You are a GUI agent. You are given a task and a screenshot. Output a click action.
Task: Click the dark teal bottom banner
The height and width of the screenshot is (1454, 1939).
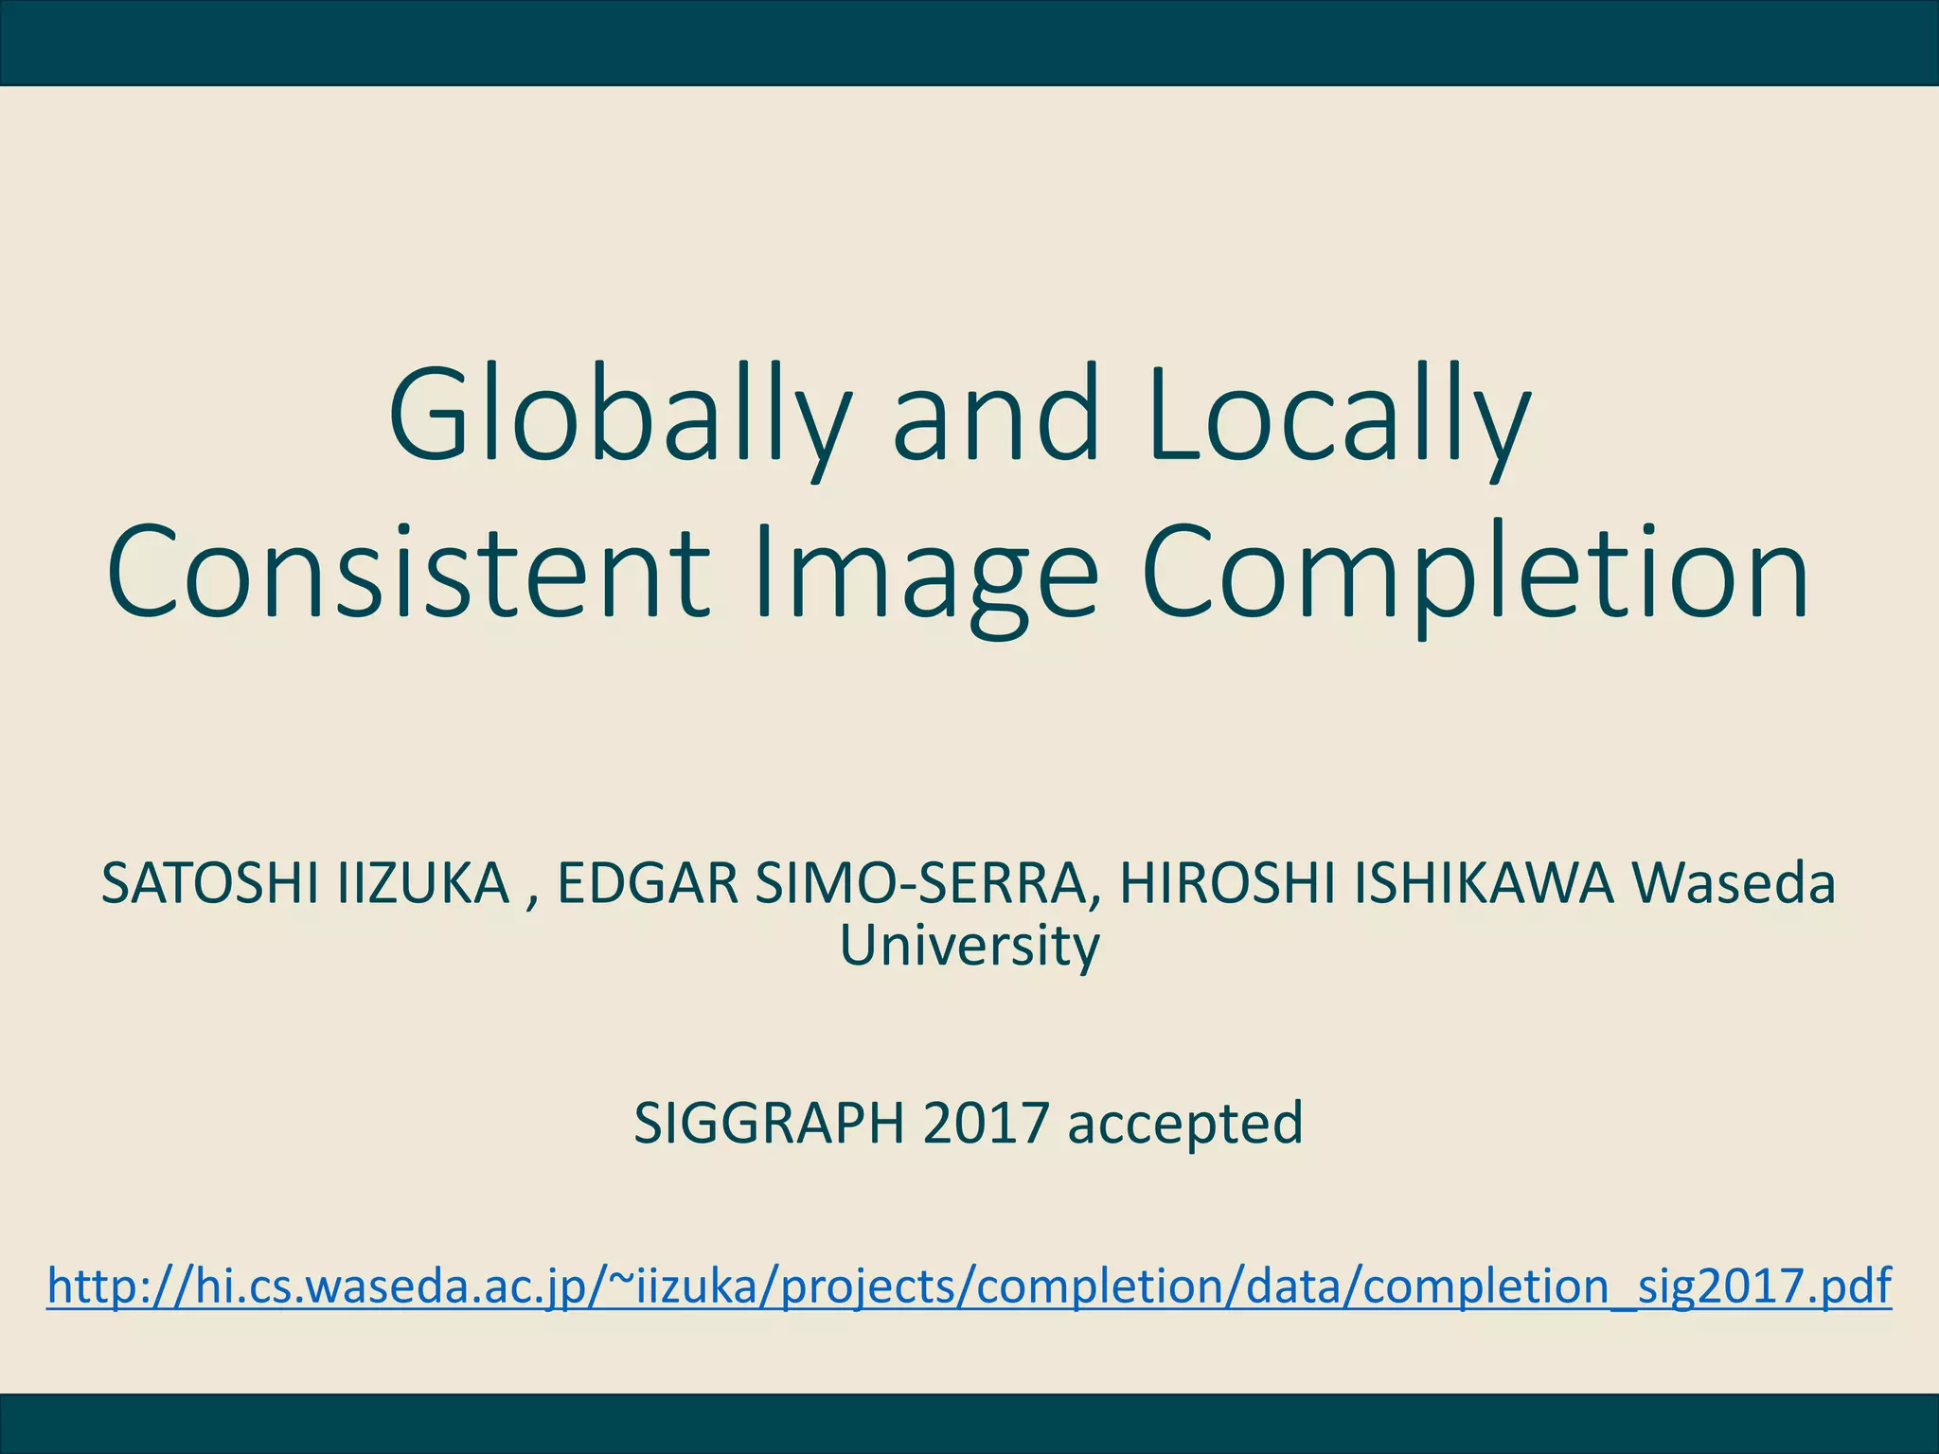point(969,1423)
